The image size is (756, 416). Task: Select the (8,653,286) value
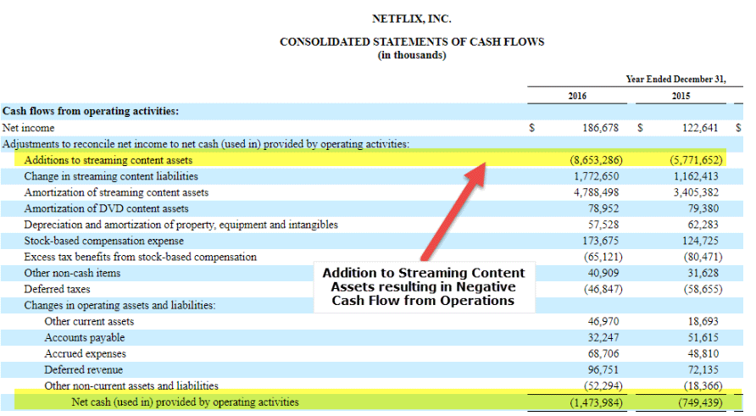[x=596, y=160]
